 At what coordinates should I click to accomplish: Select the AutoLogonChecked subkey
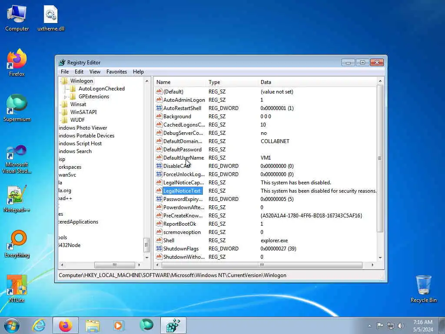102,89
